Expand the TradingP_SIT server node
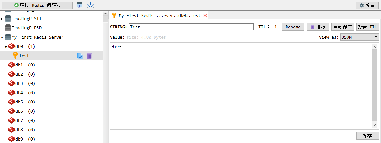 (2, 19)
